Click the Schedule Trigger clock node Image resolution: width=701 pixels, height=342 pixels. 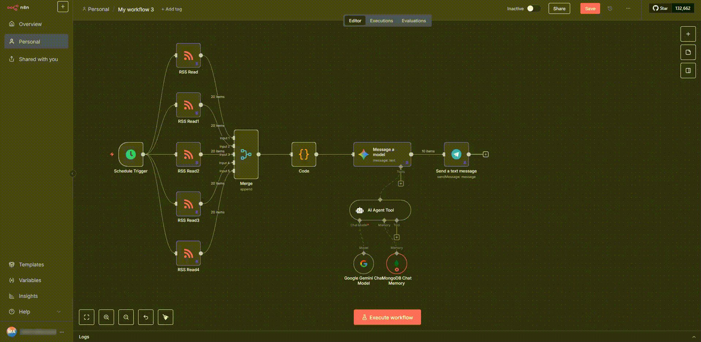click(x=130, y=155)
